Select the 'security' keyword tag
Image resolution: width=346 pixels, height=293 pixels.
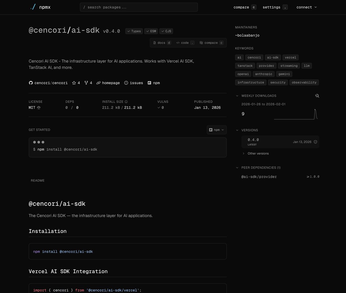(x=278, y=83)
